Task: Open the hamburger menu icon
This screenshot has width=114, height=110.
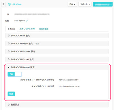Action: coord(3,4)
